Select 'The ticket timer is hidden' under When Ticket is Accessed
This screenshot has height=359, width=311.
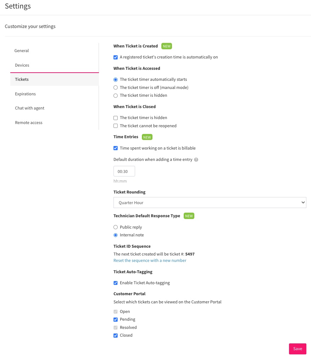pyautogui.click(x=116, y=95)
